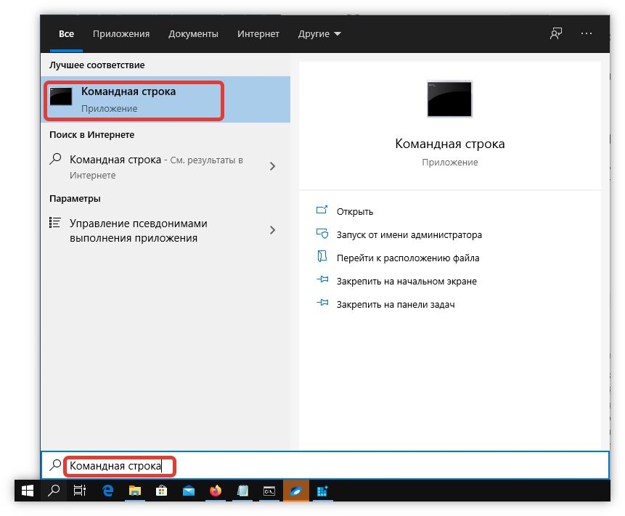
Task: Open the Mail app on taskbar
Action: [x=188, y=491]
